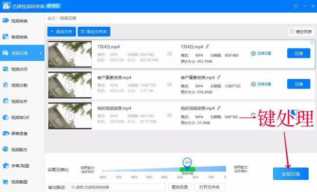Click the shuffle arrows icon for 7月4日.mp4
The image size is (317, 192).
[169, 54]
